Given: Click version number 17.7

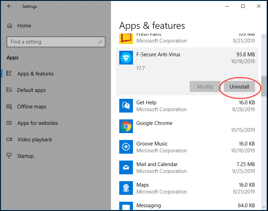Looking at the screenshot, I should pyautogui.click(x=141, y=68).
